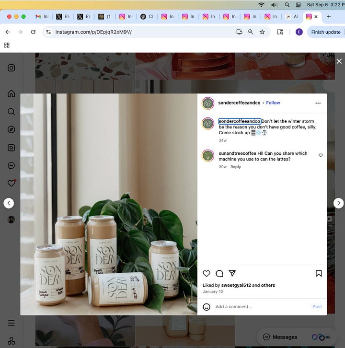The width and height of the screenshot is (345, 348).
Task: Click the Finish update button
Action: pos(326,32)
